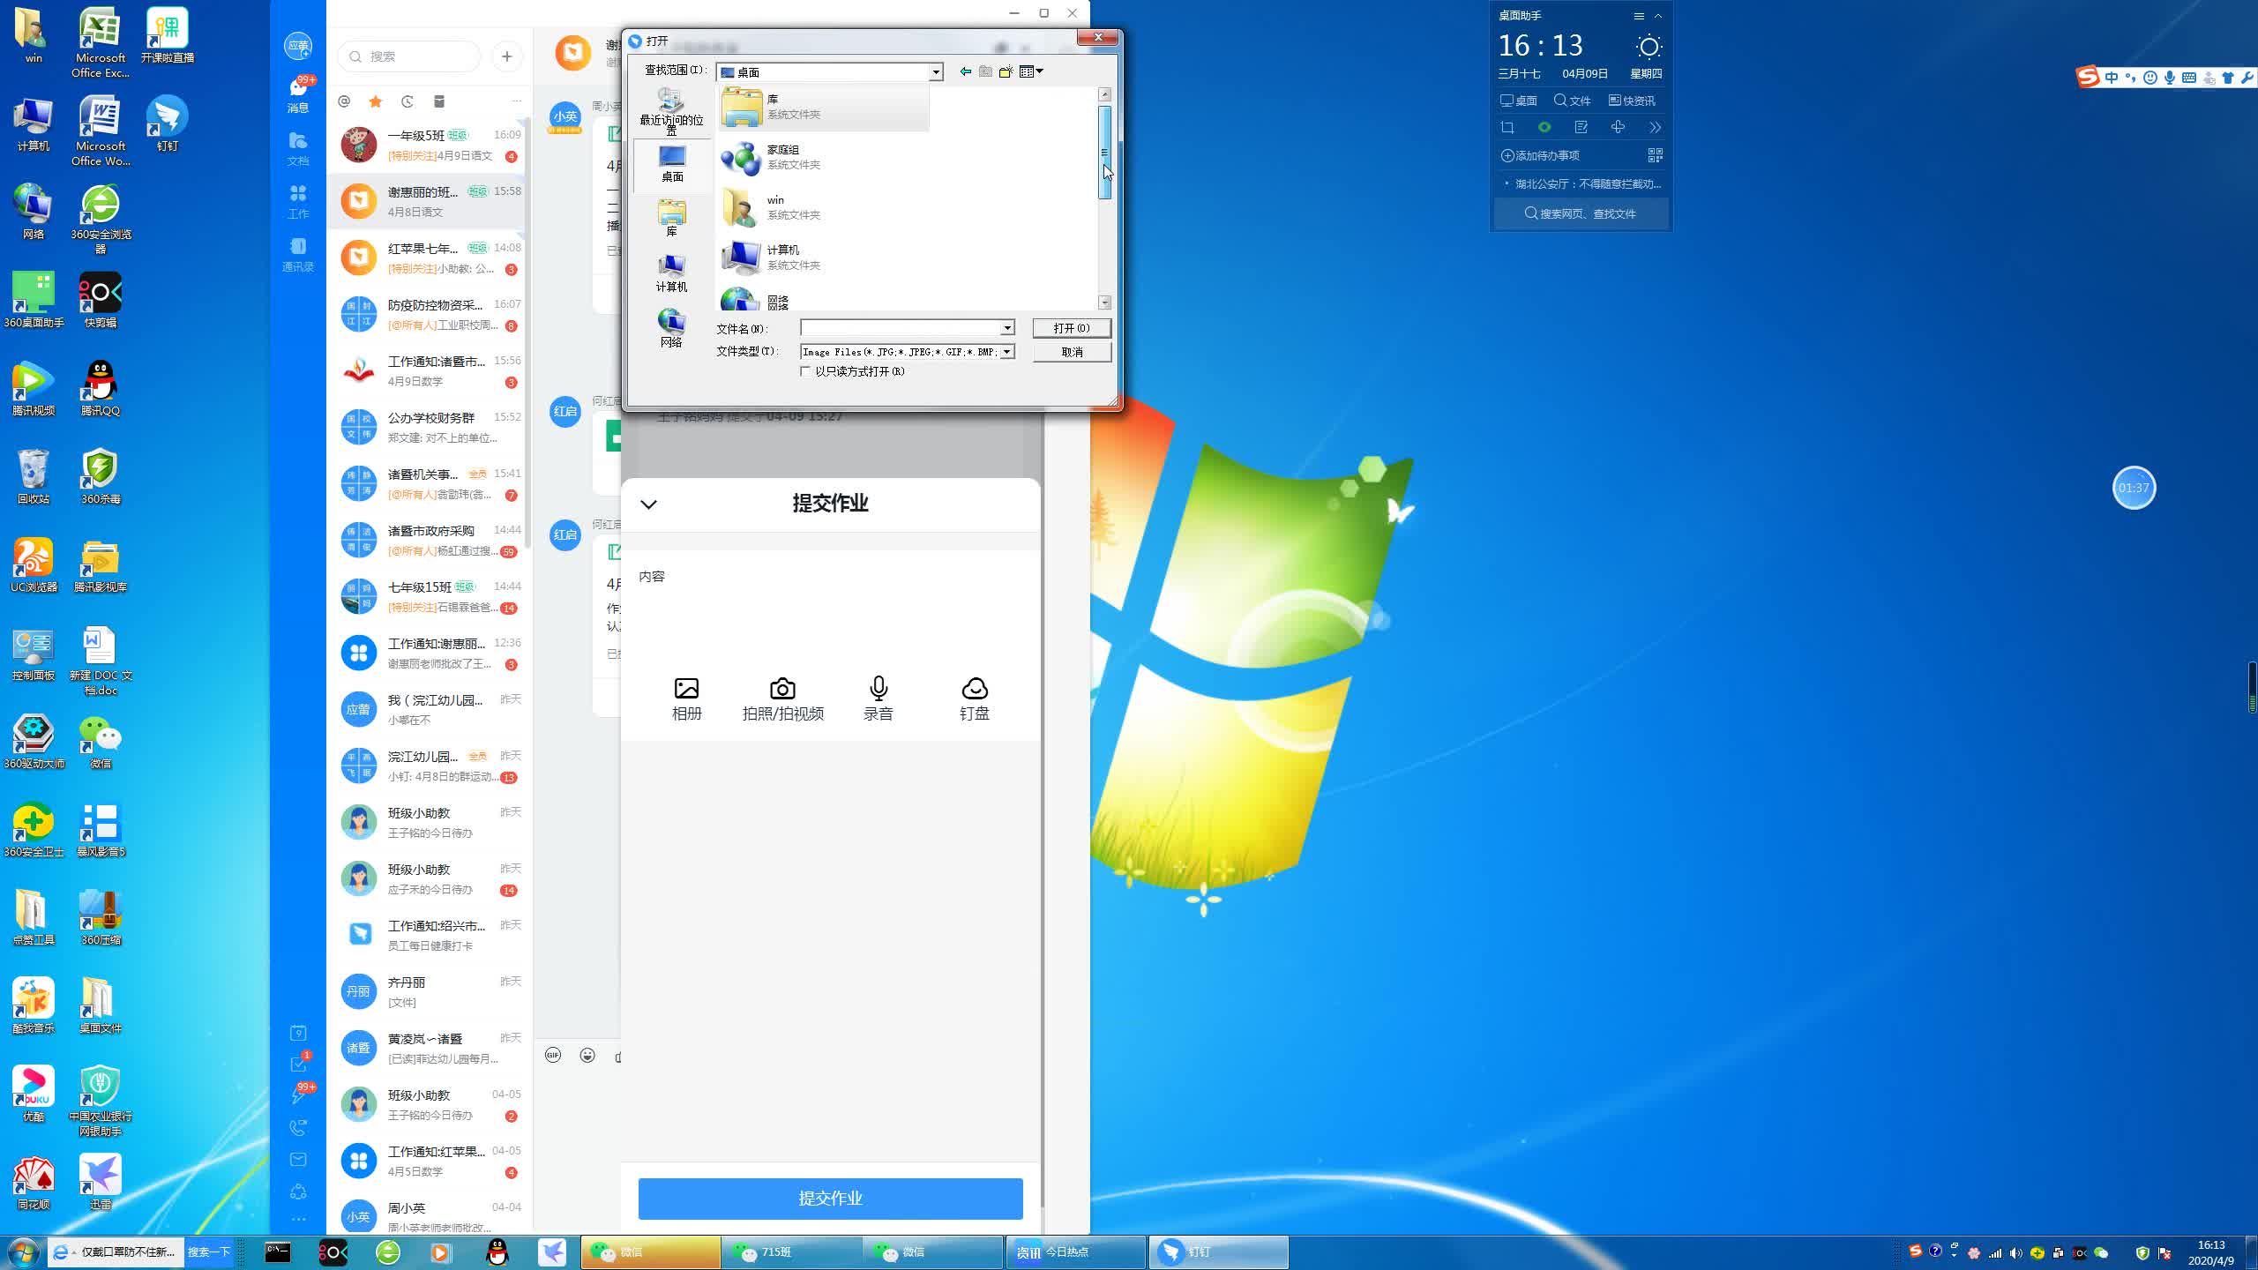Open the mail icon in DingTalk sidebar
Image resolution: width=2258 pixels, height=1270 pixels.
[x=298, y=1159]
